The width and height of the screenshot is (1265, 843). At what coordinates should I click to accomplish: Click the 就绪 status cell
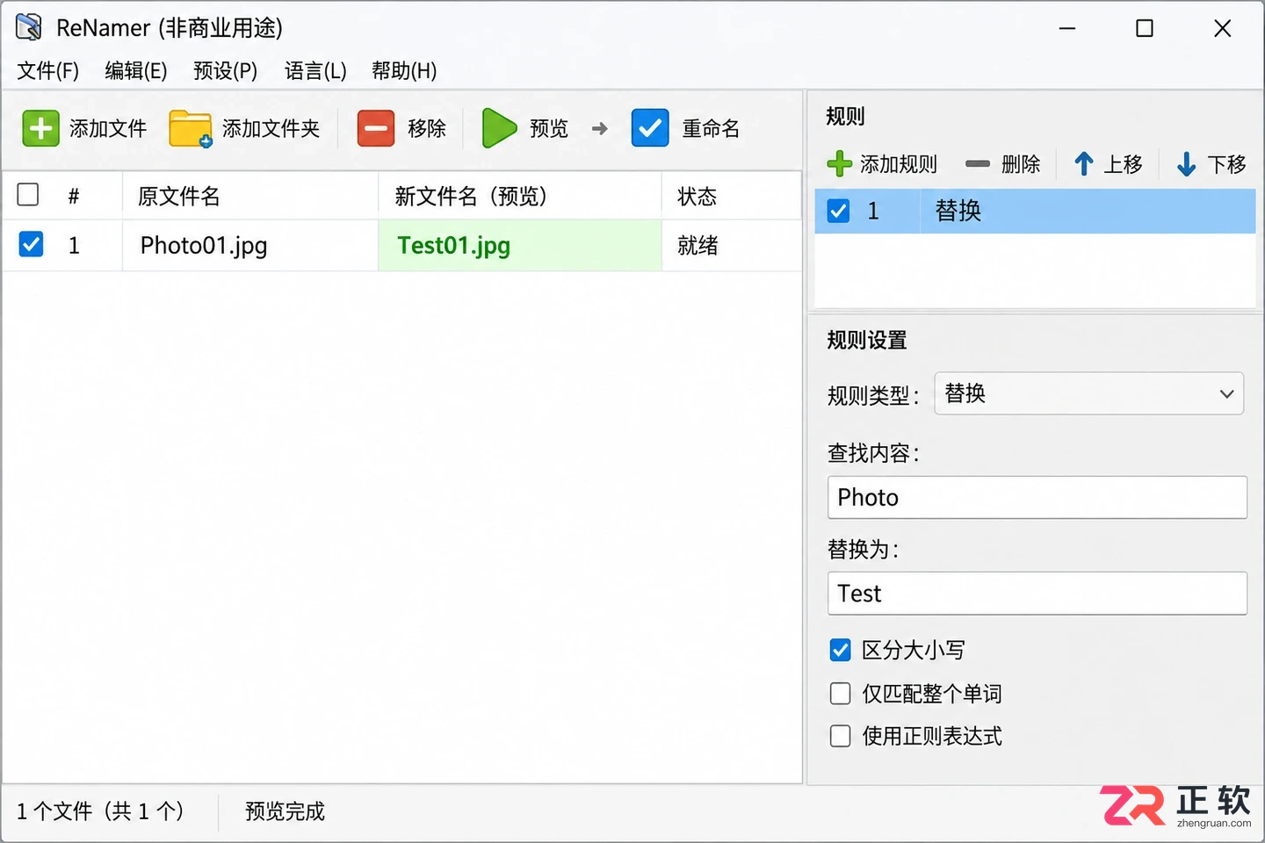[x=731, y=245]
